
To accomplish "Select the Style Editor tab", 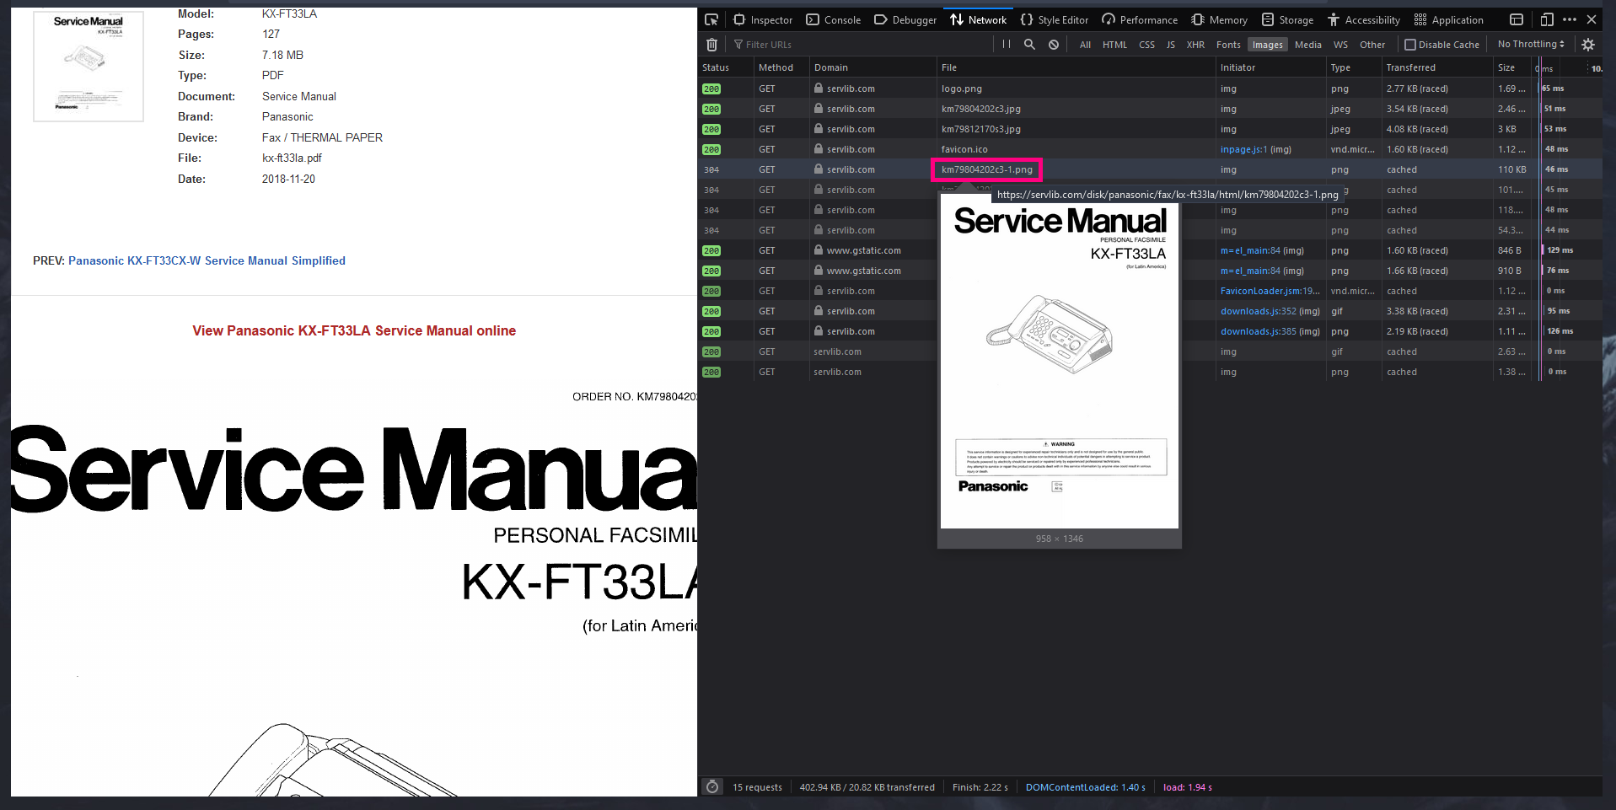I will click(1054, 19).
